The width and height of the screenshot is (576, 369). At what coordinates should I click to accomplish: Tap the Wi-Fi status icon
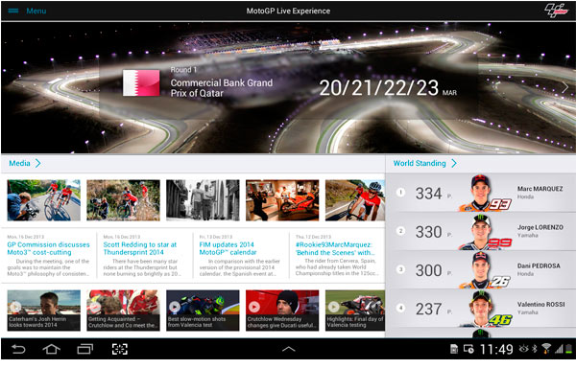546,349
